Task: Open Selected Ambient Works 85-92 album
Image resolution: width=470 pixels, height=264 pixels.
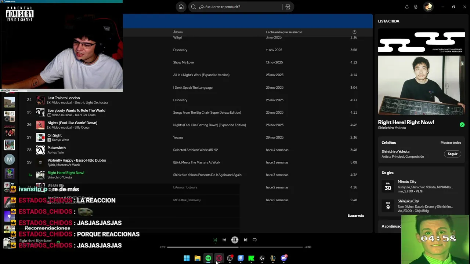Action: point(195,150)
